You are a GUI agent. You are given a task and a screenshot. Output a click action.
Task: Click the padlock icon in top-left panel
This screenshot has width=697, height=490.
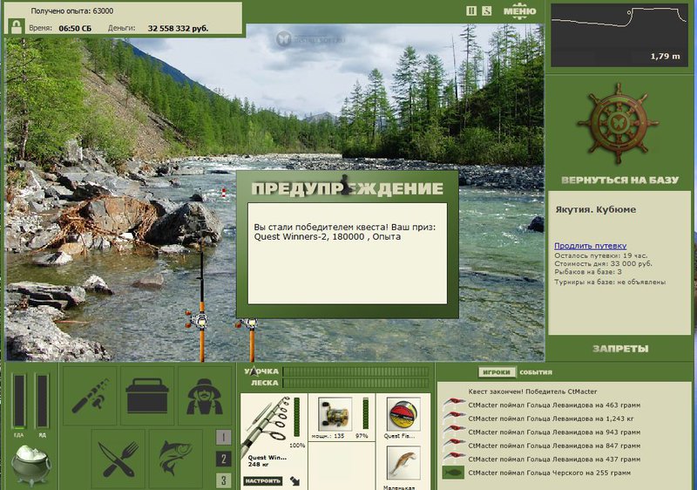coord(16,26)
